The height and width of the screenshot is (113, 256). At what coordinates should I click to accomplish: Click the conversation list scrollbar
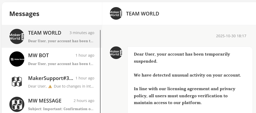100,71
